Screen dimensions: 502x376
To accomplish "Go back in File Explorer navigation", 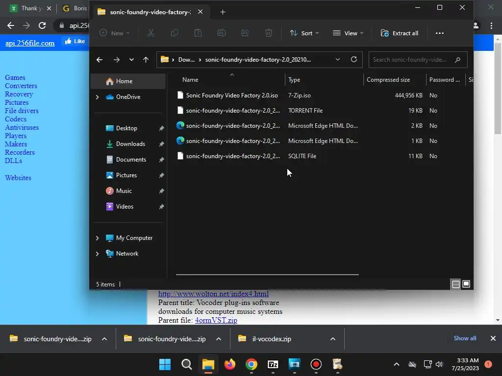I will (100, 60).
